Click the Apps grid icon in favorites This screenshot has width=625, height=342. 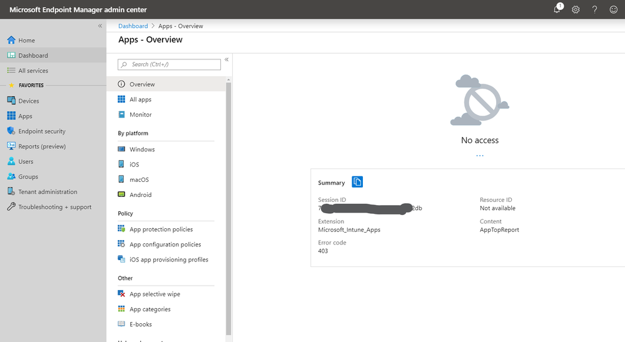click(11, 116)
